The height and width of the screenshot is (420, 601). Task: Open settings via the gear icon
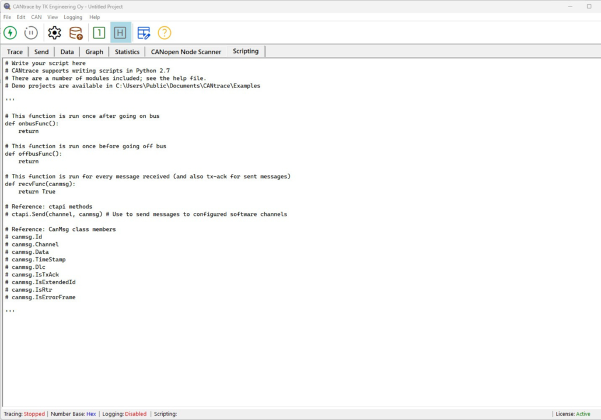tap(54, 33)
